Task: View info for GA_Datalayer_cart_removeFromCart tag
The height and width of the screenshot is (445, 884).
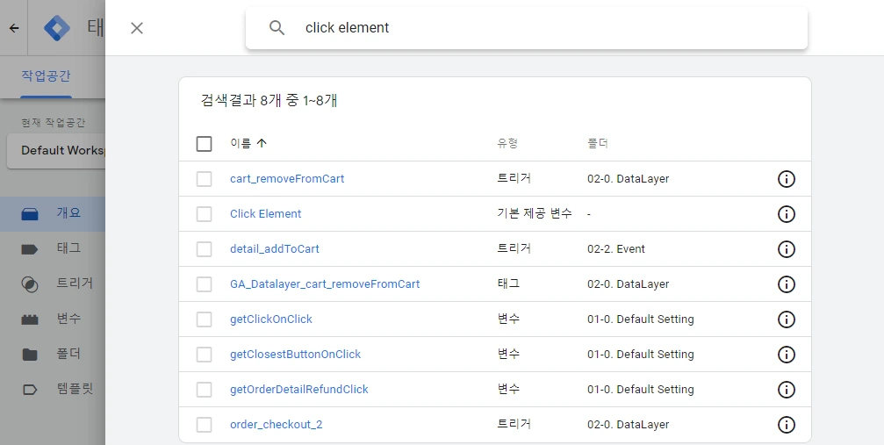Action: pyautogui.click(x=787, y=284)
